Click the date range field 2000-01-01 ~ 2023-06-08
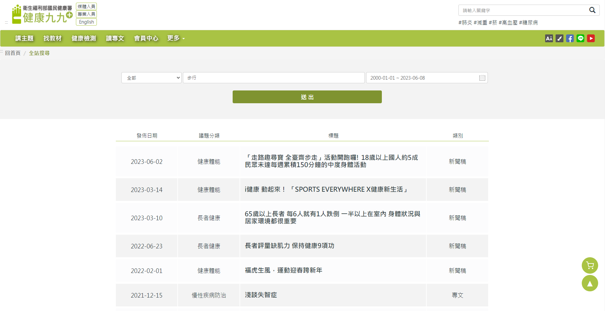 pos(427,78)
